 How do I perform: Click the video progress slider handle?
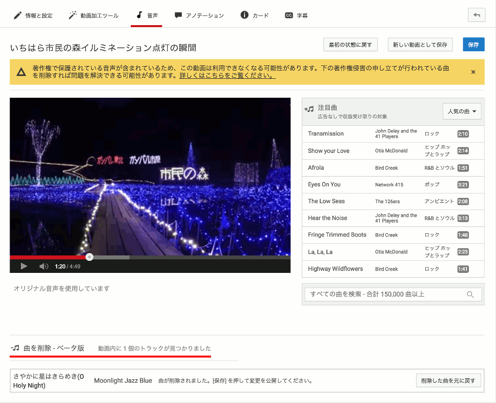tap(90, 257)
